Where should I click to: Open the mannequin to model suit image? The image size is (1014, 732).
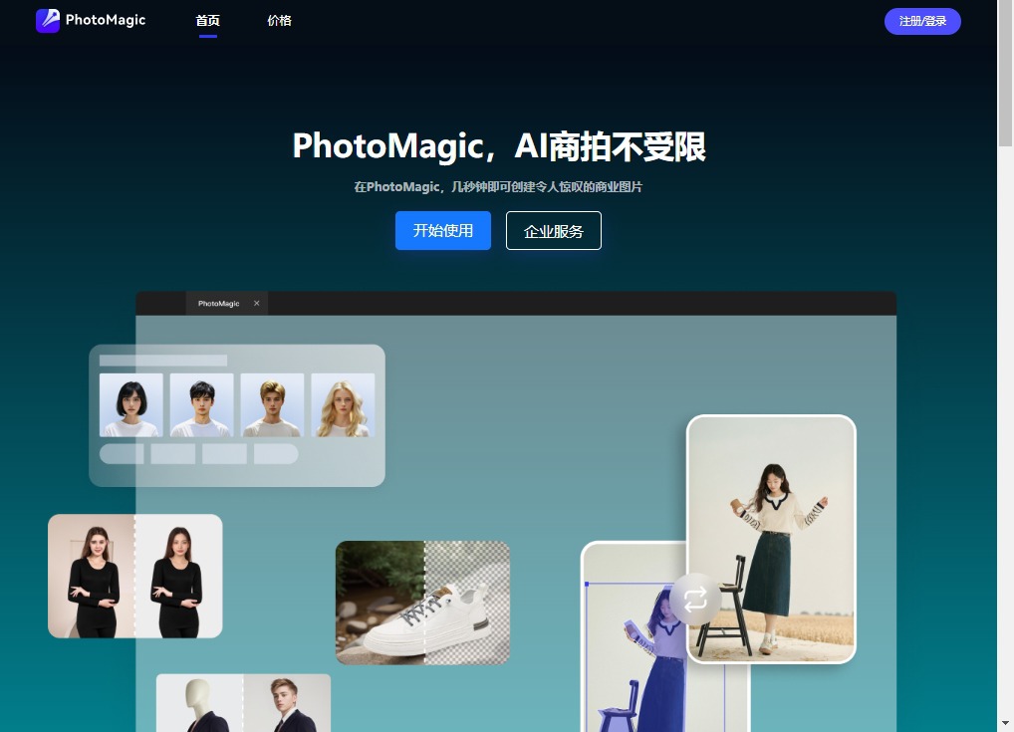243,703
